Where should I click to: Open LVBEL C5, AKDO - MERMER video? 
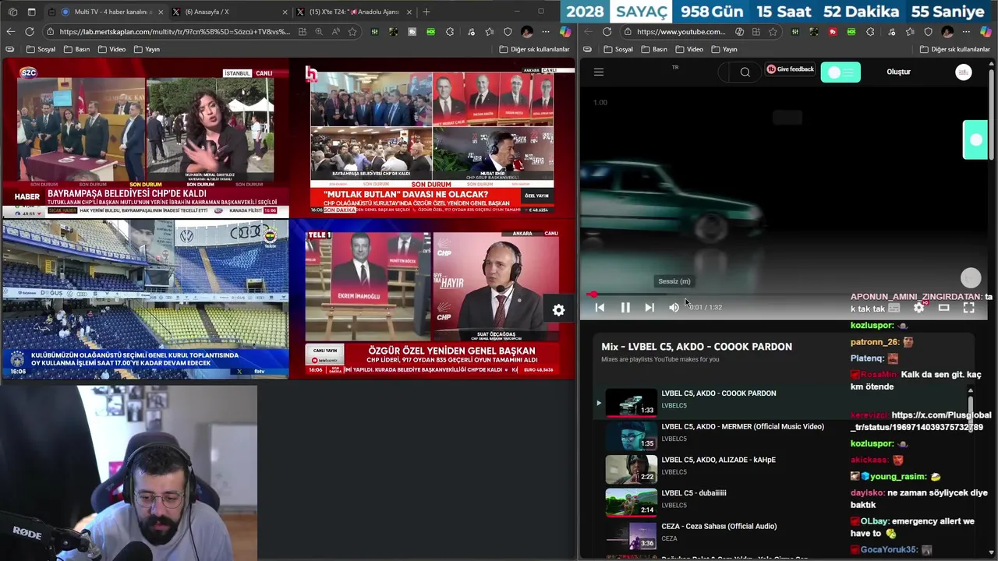[742, 427]
